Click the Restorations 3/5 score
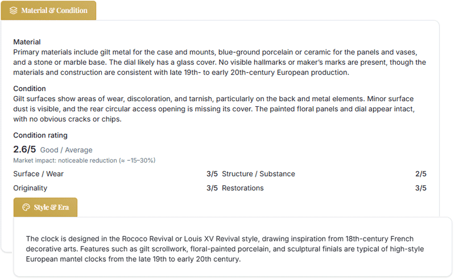Viewport: 455px width, 280px height. click(x=420, y=188)
